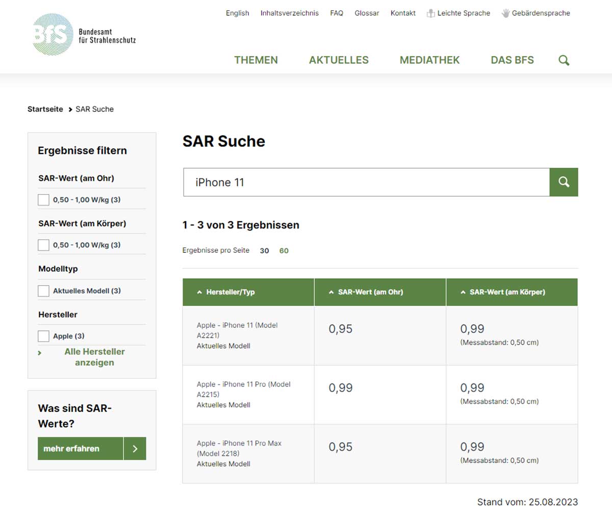Expand Alle Hersteller anzeigen
The height and width of the screenshot is (519, 612).
coord(94,357)
